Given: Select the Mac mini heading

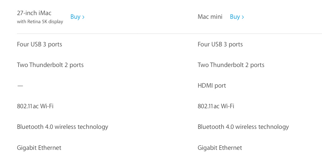Looking at the screenshot, I should point(210,17).
